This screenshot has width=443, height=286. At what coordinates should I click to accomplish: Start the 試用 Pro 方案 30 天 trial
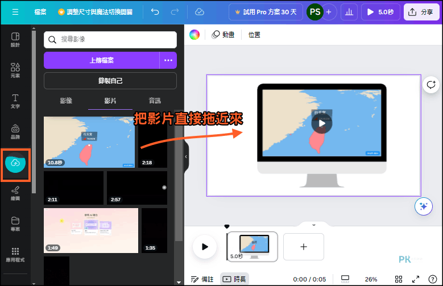coord(266,12)
